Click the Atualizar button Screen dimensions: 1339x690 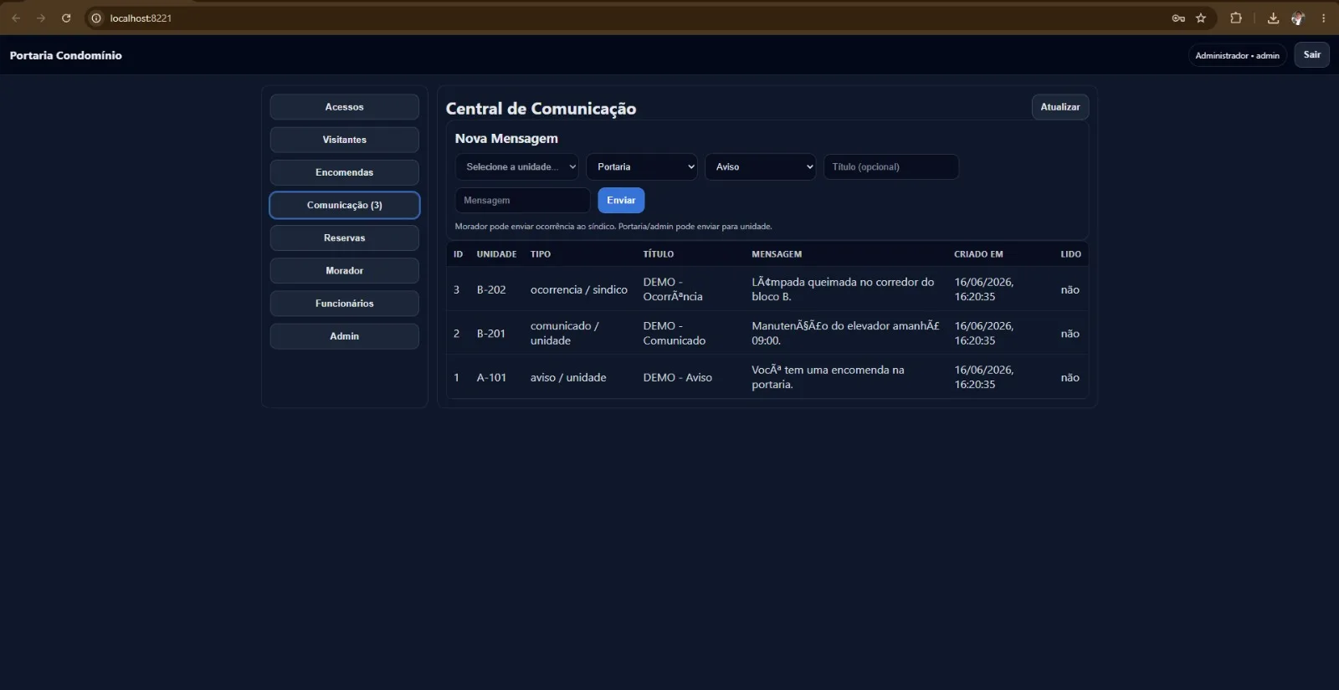[x=1059, y=107]
